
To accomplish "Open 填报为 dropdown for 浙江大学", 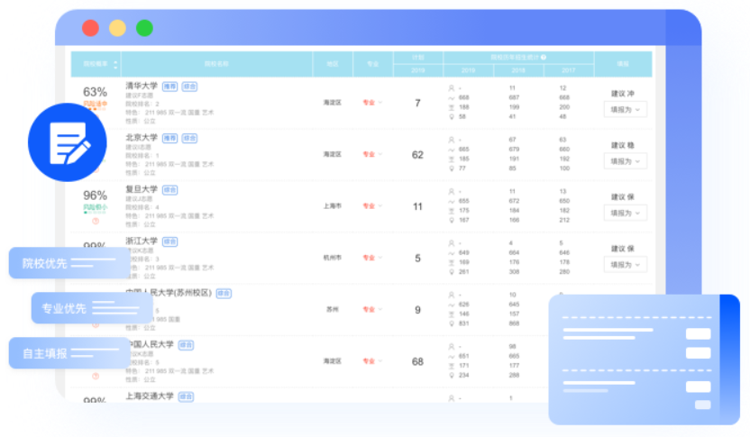I will 626,264.
